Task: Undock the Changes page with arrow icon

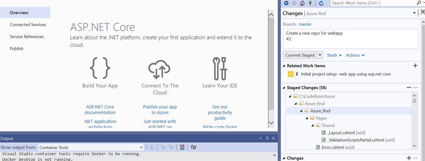Action: (x=422, y=13)
